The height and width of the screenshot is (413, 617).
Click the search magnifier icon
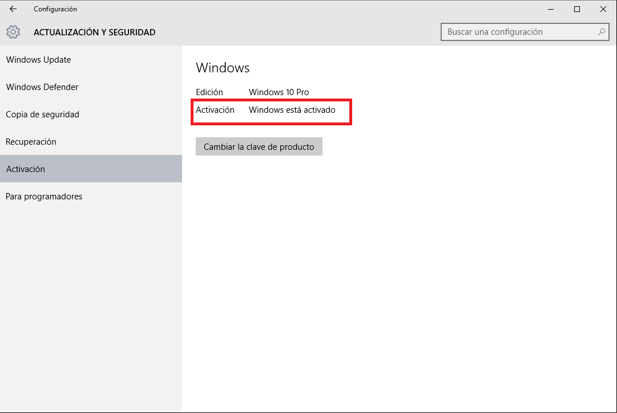tap(601, 32)
